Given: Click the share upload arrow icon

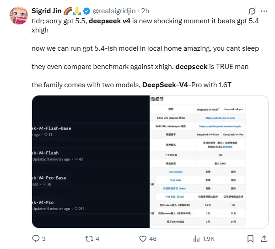Looking at the screenshot, I should click(265, 238).
